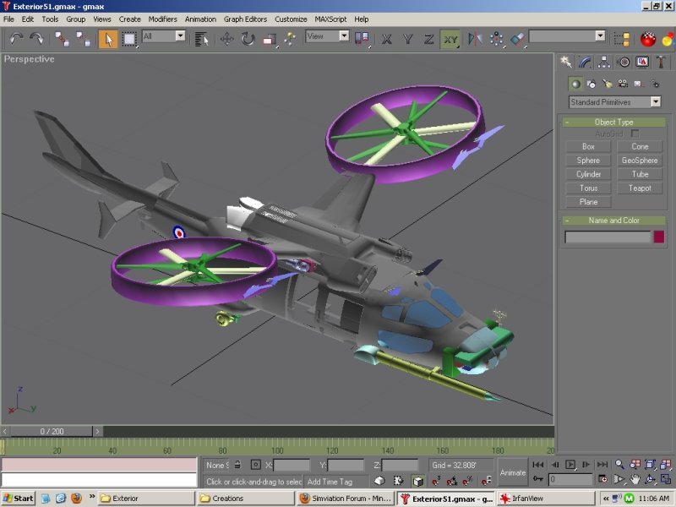Open the Hierarchy panel tab
The width and height of the screenshot is (676, 507).
pyautogui.click(x=604, y=62)
